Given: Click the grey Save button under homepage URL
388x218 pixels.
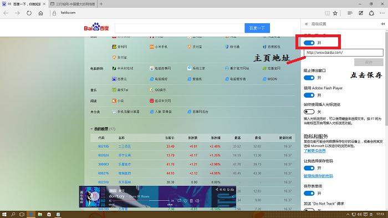Looking at the screenshot, I should coord(369,62).
